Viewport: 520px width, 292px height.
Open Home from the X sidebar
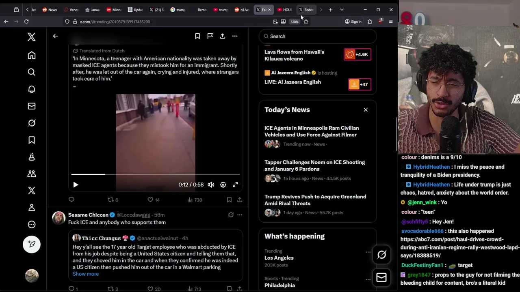tap(32, 55)
